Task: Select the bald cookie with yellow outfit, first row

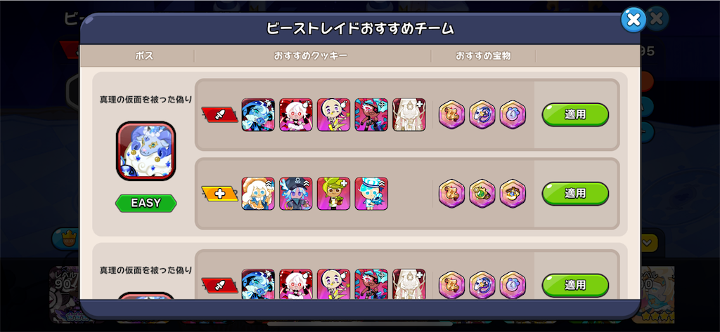Action: point(333,114)
